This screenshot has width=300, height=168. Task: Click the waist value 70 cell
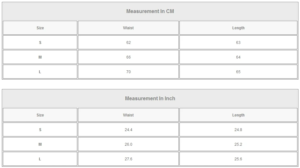point(128,72)
